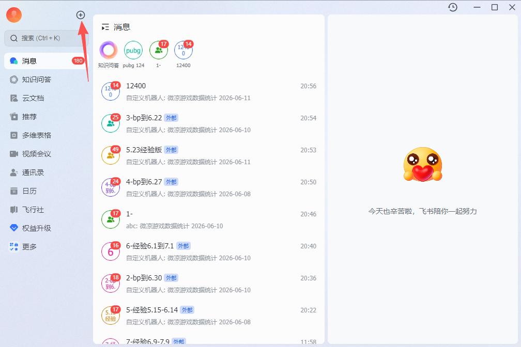Open the 2-bp到6.30 conversation
This screenshot has height=347, width=521.
(x=209, y=284)
